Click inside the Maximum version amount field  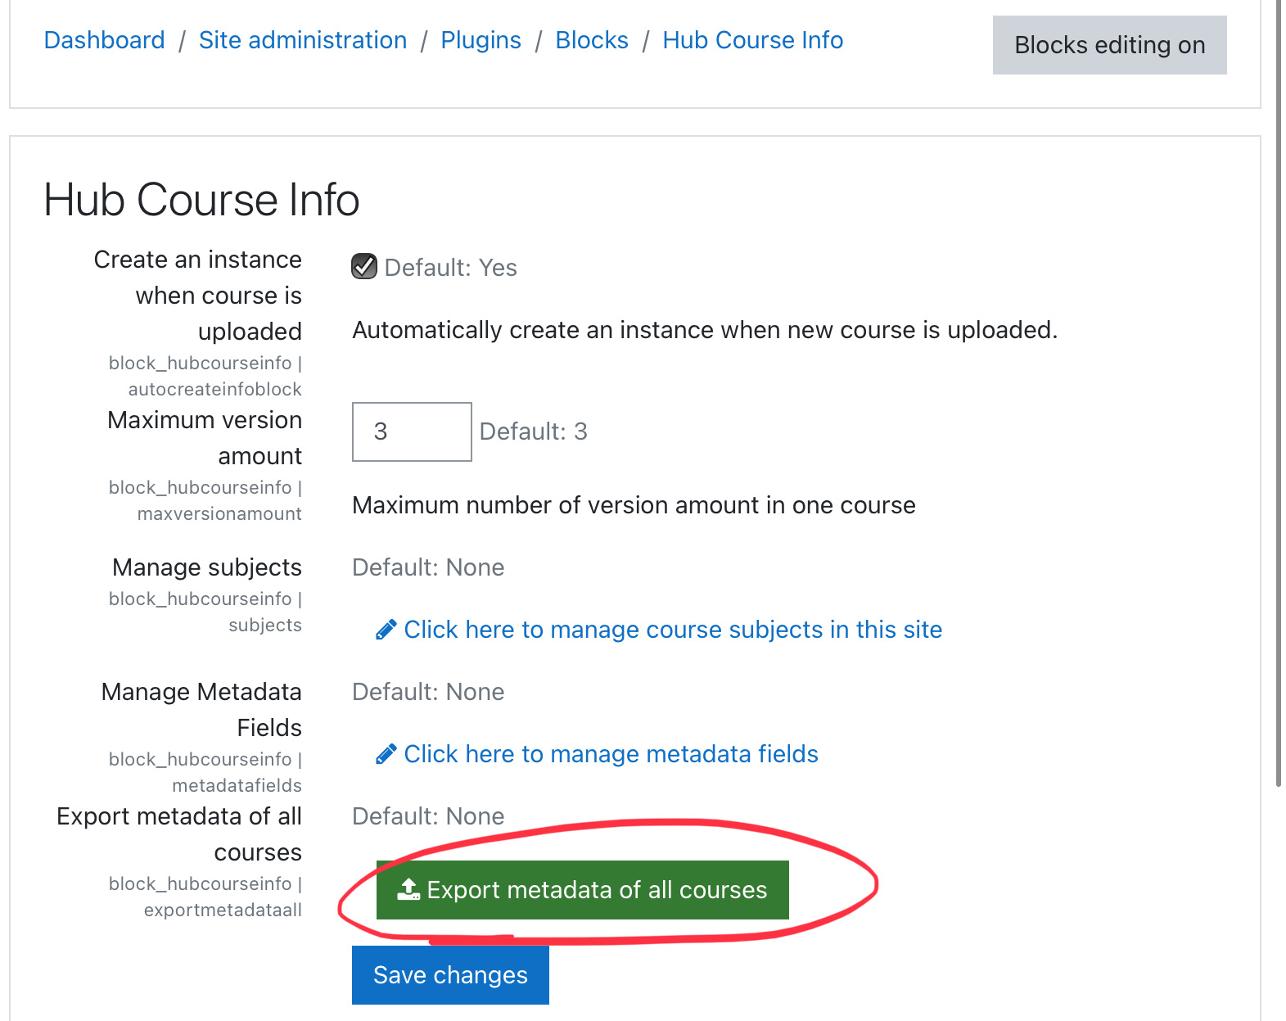[x=411, y=431]
